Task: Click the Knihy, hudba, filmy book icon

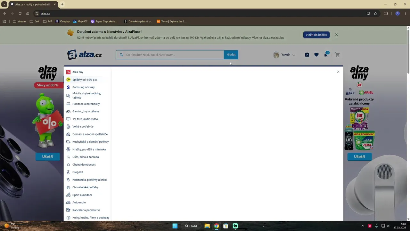Action: click(68, 218)
